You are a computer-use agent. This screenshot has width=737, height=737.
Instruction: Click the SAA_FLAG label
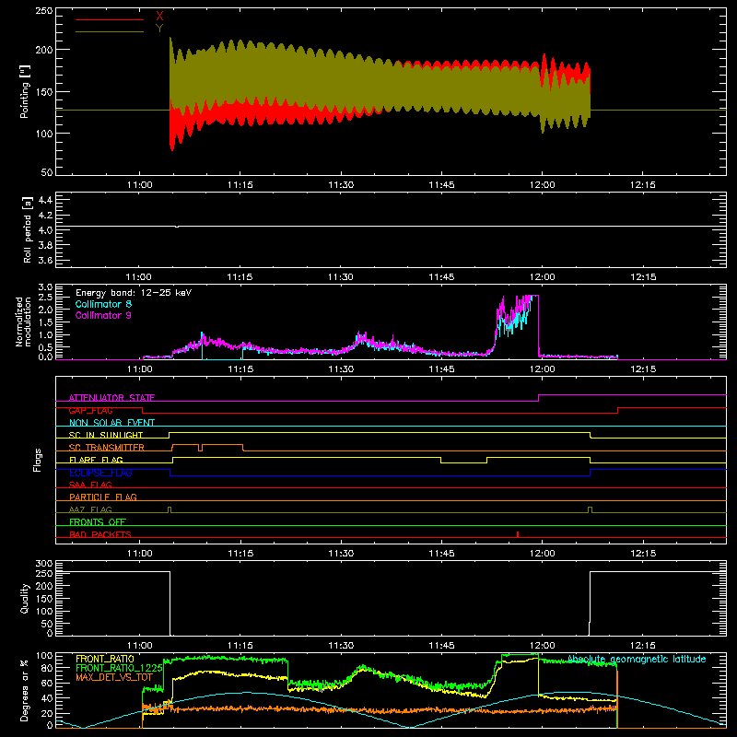(x=90, y=485)
